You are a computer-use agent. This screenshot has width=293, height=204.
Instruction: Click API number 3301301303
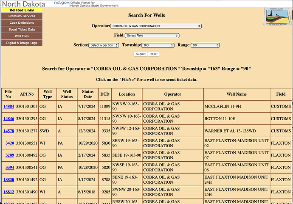pyautogui.click(x=27, y=106)
